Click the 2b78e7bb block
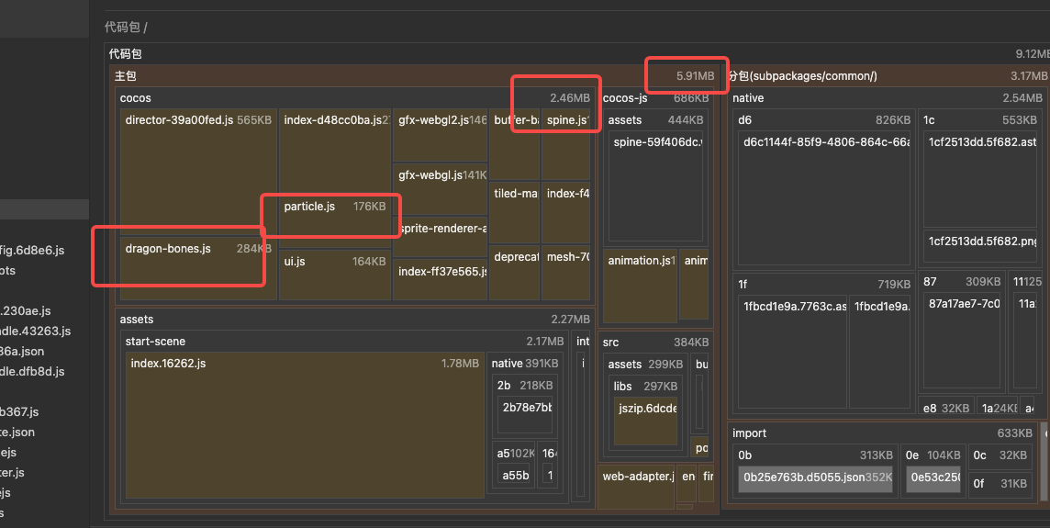Screen dimensions: 1050x528 point(527,415)
